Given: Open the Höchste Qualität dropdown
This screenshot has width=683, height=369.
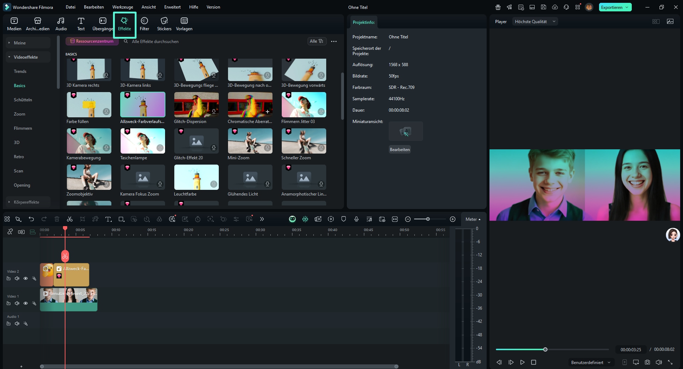Looking at the screenshot, I should pos(535,22).
